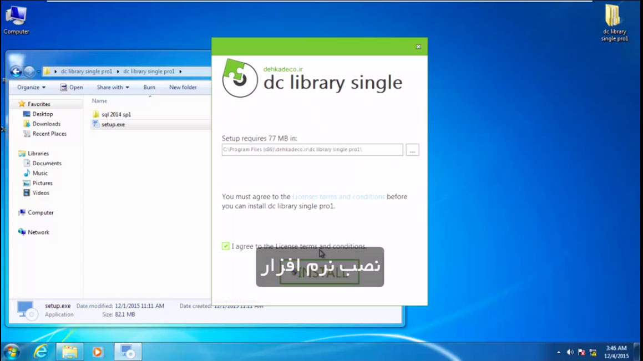Open the Videos library
Screen dimensions: 643x361
[40, 192]
